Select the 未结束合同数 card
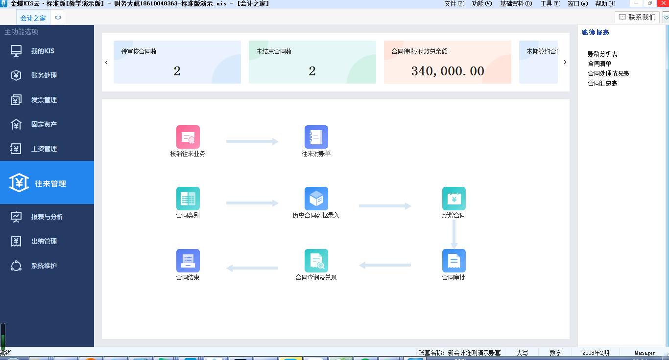Screen dimensions: 669x360 tap(312, 62)
